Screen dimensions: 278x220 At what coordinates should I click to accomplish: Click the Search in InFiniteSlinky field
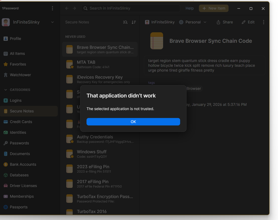[131, 8]
